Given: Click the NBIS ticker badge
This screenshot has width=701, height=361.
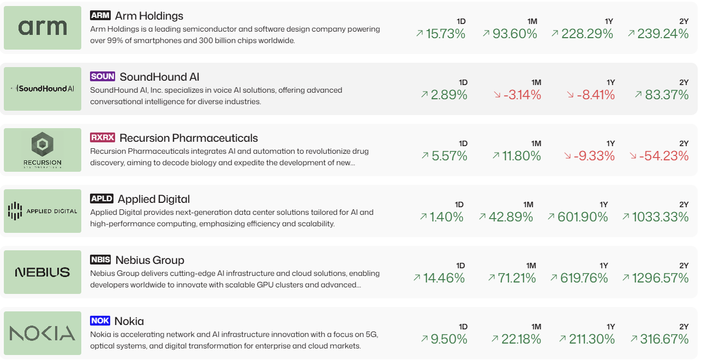Looking at the screenshot, I should click(x=101, y=260).
